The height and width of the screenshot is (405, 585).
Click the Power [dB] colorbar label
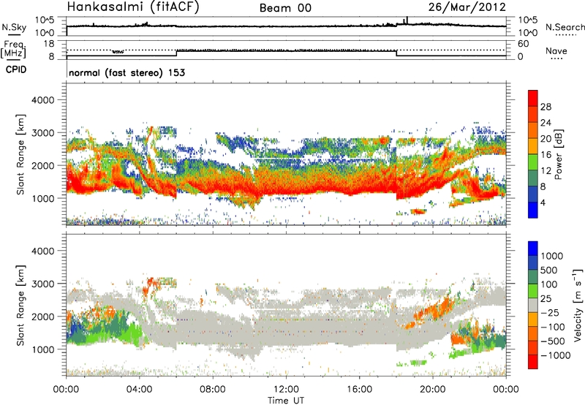point(558,154)
